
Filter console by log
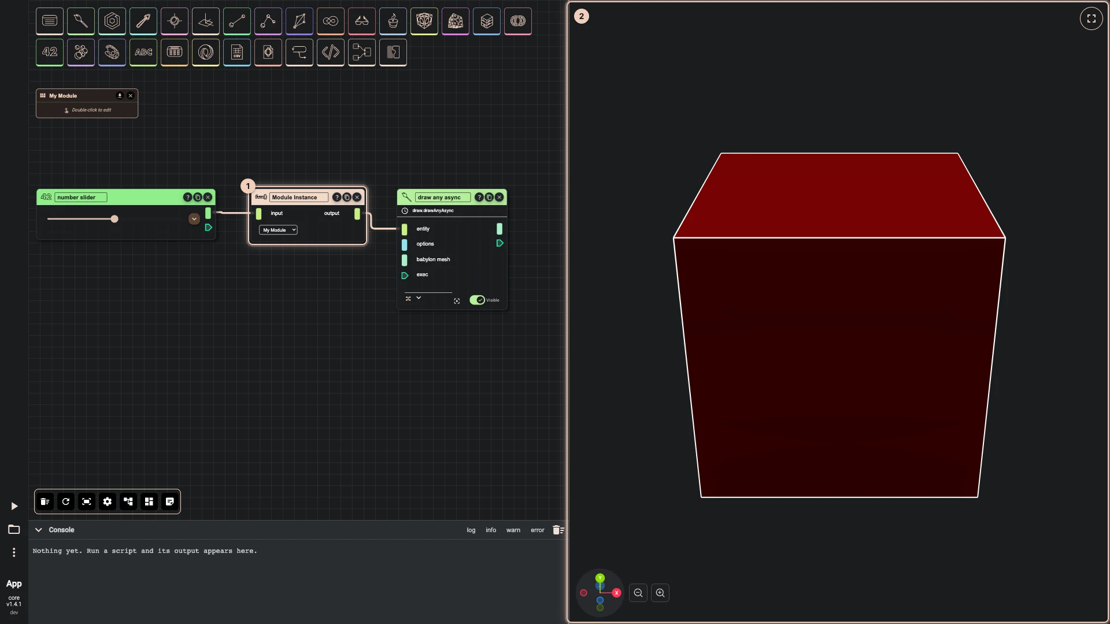pos(471,530)
